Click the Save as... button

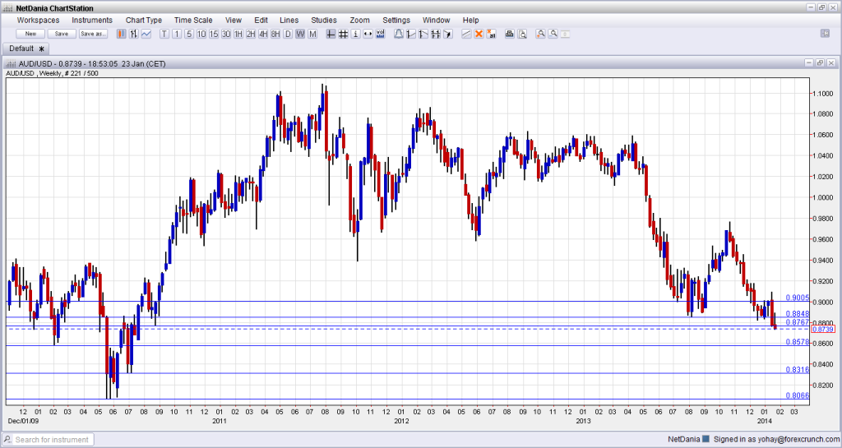point(93,34)
